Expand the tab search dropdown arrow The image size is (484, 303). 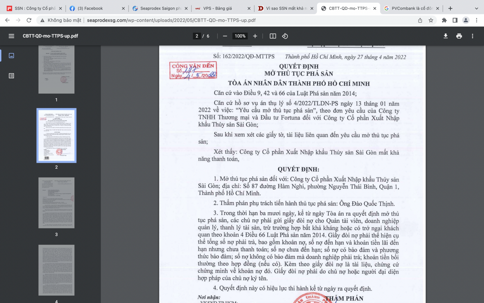(x=477, y=8)
